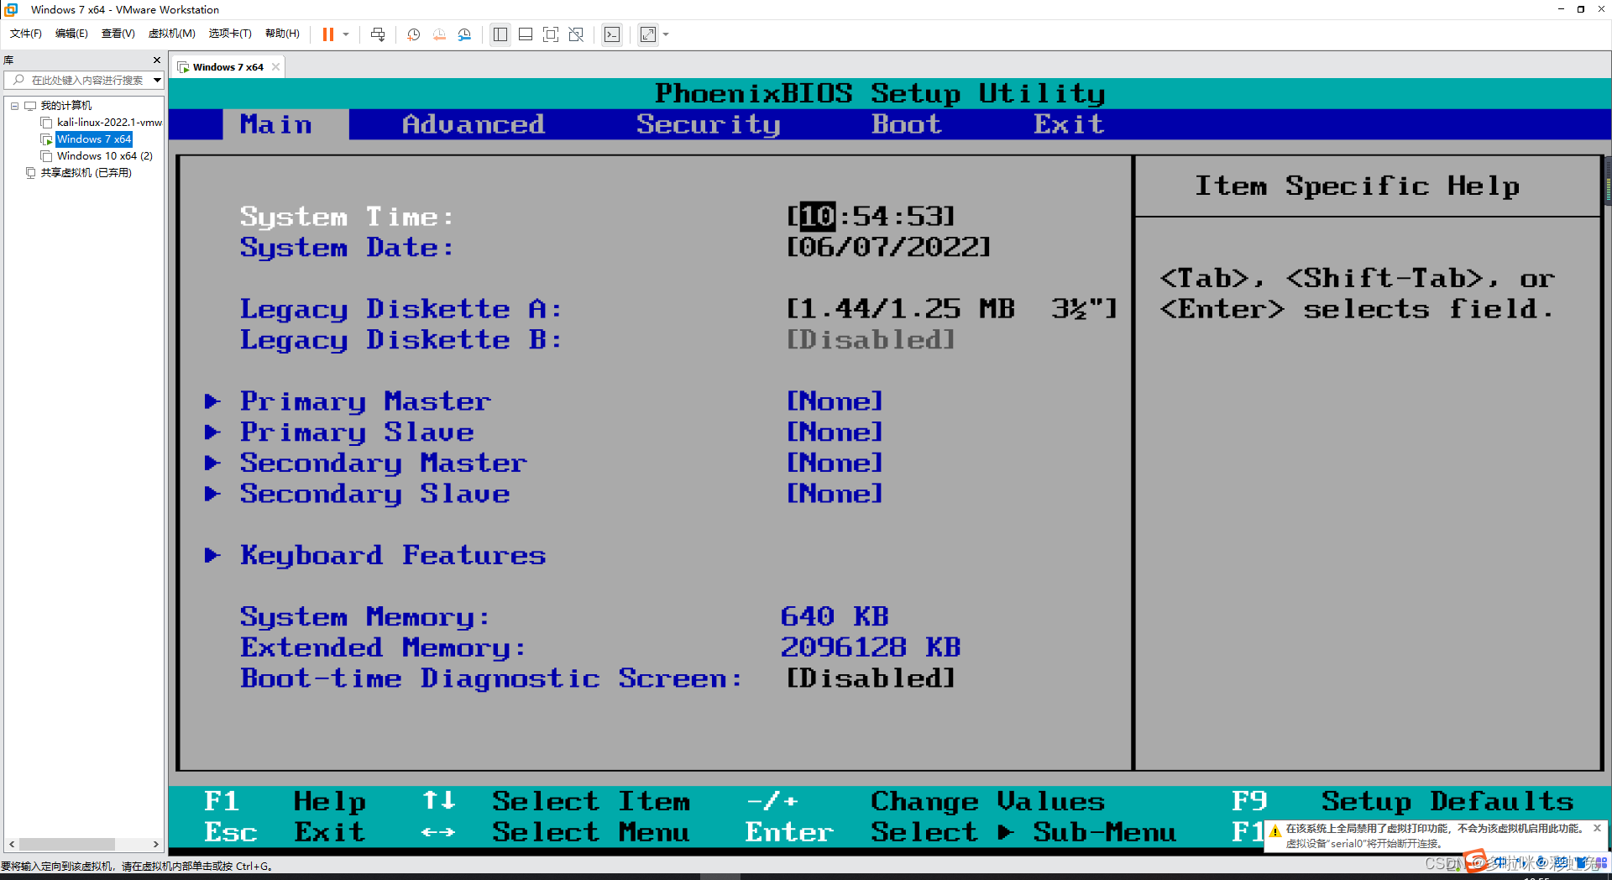Click the VMware Workstation title bar app icon
The image size is (1612, 880).
click(11, 9)
